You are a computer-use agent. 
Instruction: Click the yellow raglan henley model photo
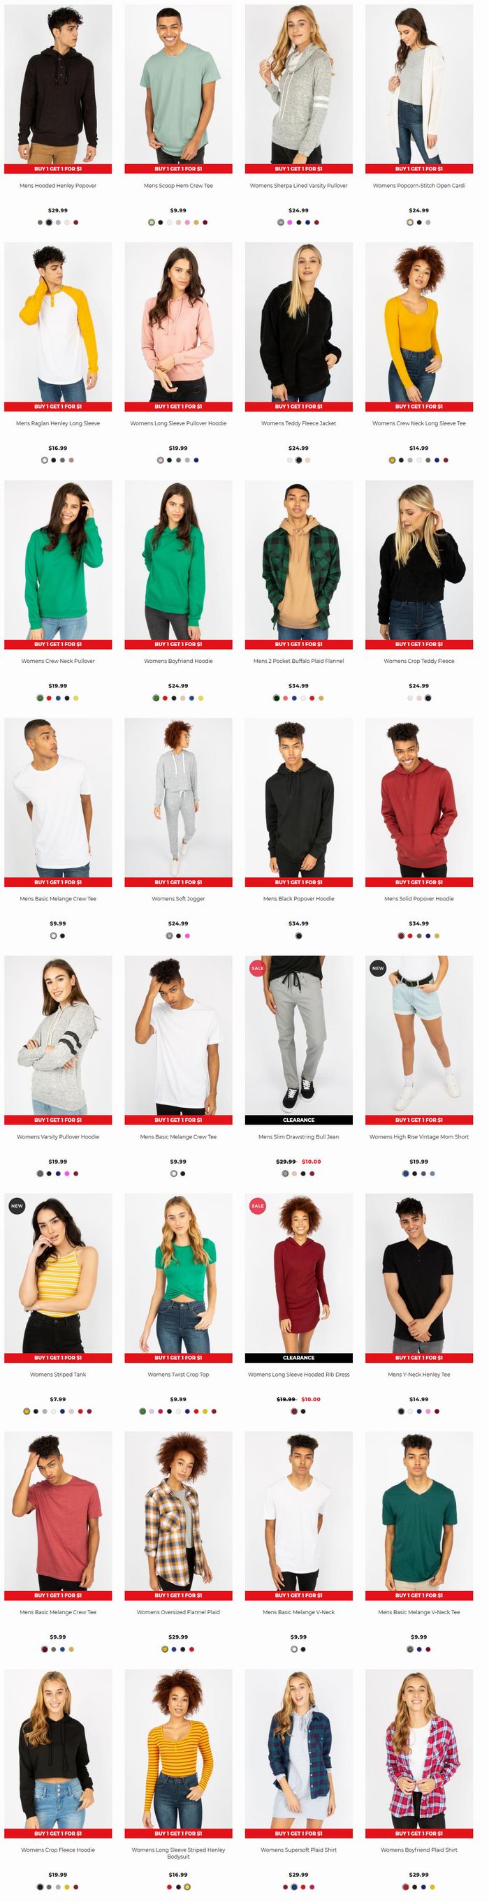point(57,323)
